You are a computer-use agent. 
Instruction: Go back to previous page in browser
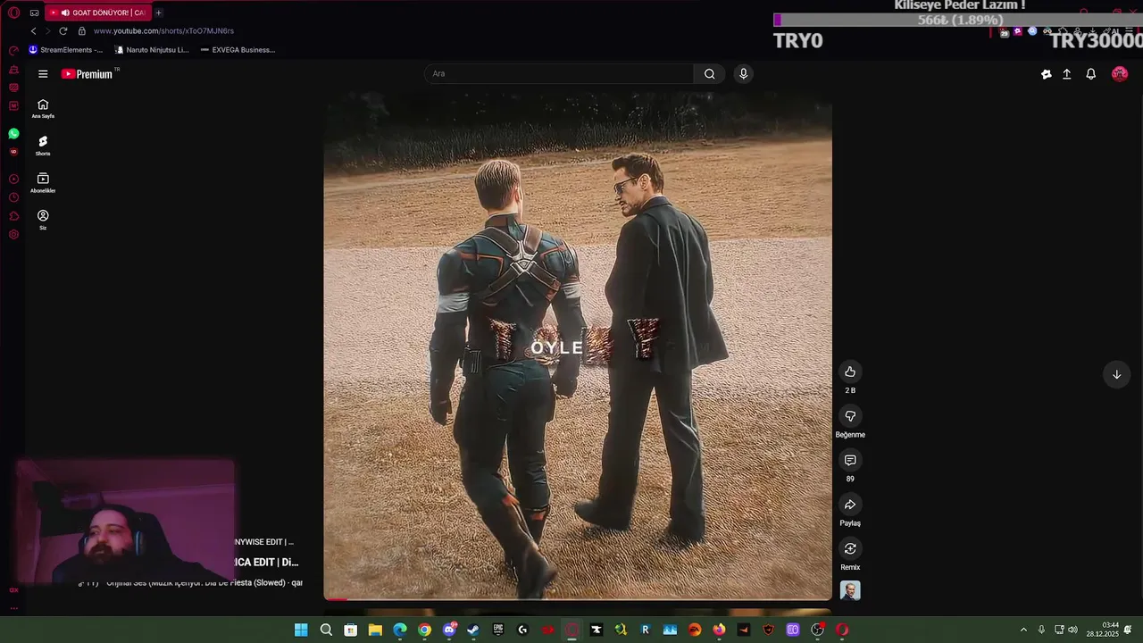(34, 30)
